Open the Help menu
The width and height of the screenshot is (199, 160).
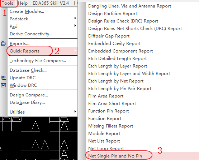[x=23, y=3]
